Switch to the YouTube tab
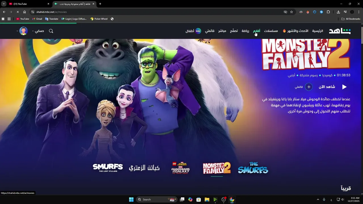Image resolution: width=363 pixels, height=204 pixels. tap(28, 4)
